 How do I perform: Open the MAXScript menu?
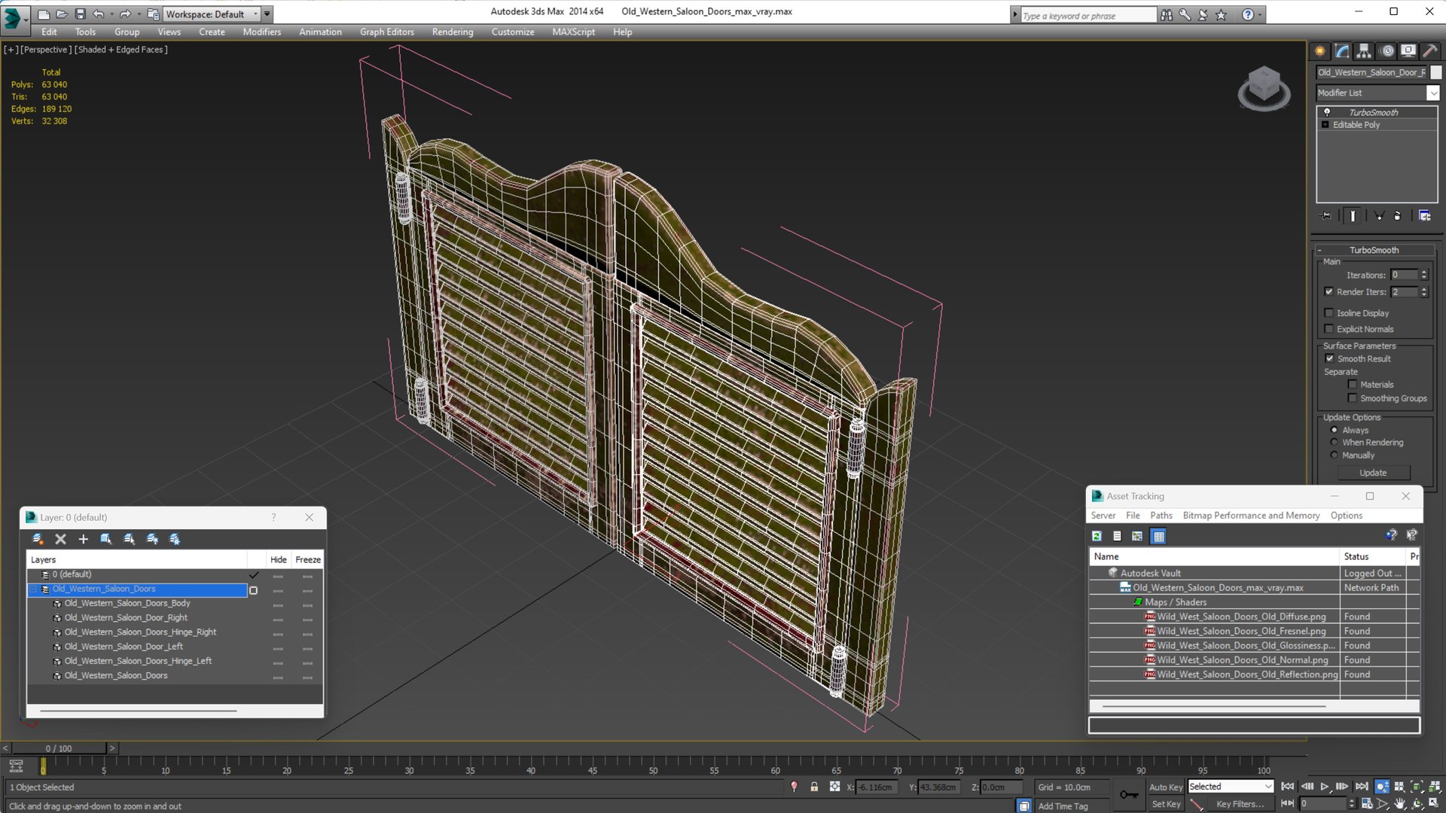573,32
